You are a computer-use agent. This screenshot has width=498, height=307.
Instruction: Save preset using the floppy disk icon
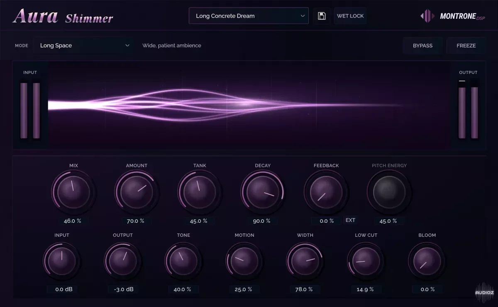tap(321, 16)
